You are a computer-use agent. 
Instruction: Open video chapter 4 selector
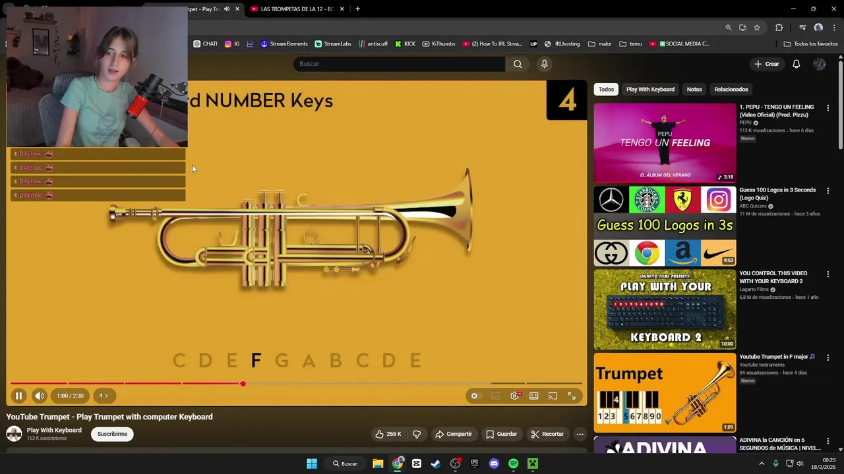point(104,396)
